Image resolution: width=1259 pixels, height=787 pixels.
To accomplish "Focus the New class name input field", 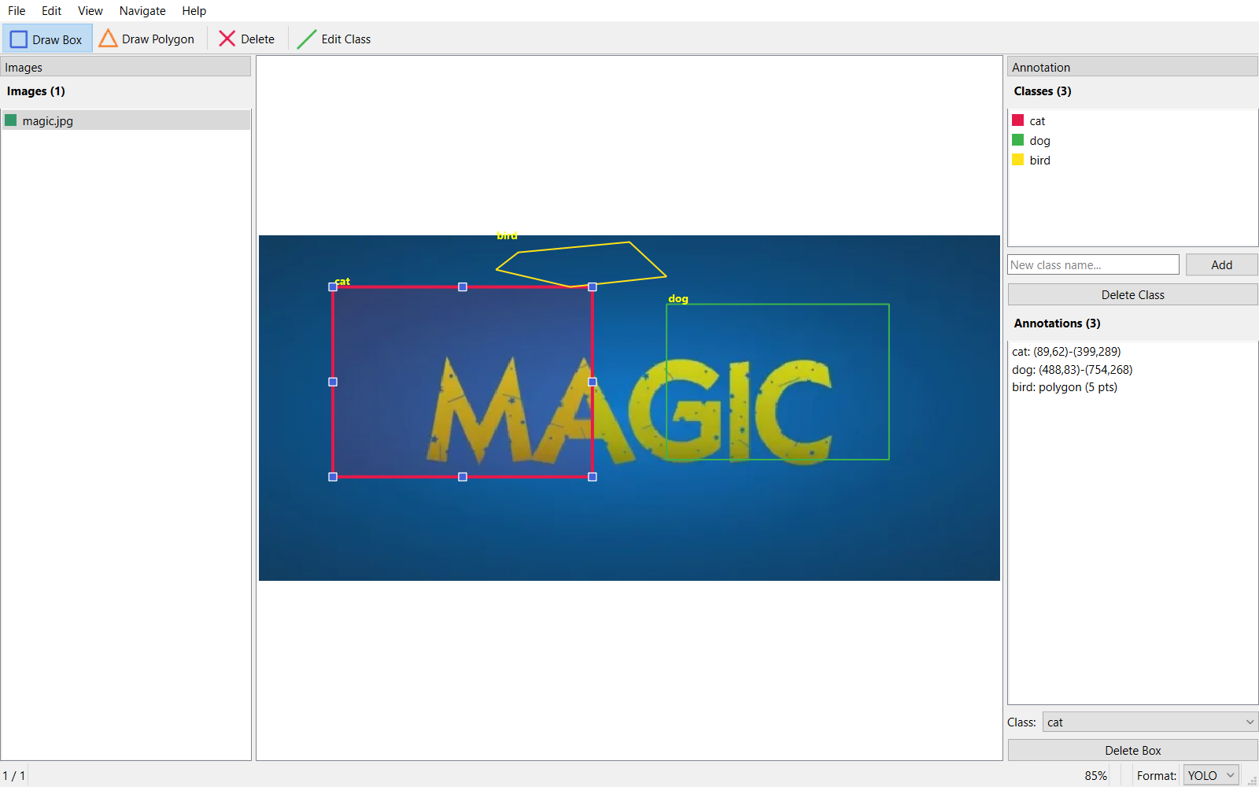I will click(1093, 265).
